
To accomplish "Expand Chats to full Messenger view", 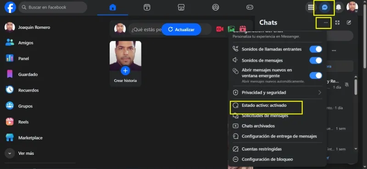I will pos(337,23).
